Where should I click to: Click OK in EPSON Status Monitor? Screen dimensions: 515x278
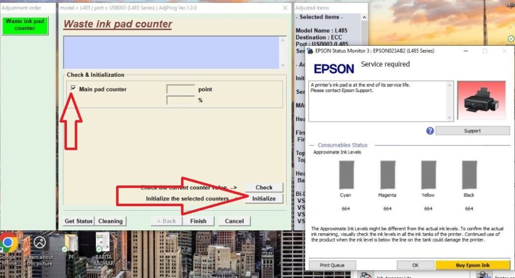click(415, 265)
